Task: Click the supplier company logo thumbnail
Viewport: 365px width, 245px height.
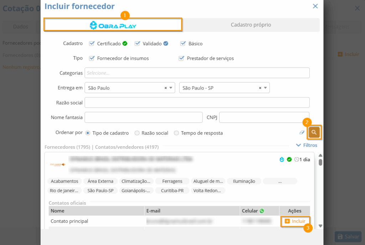Action: point(57,164)
